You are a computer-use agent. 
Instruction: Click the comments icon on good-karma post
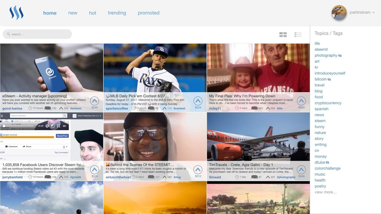pyautogui.click(x=48, y=108)
